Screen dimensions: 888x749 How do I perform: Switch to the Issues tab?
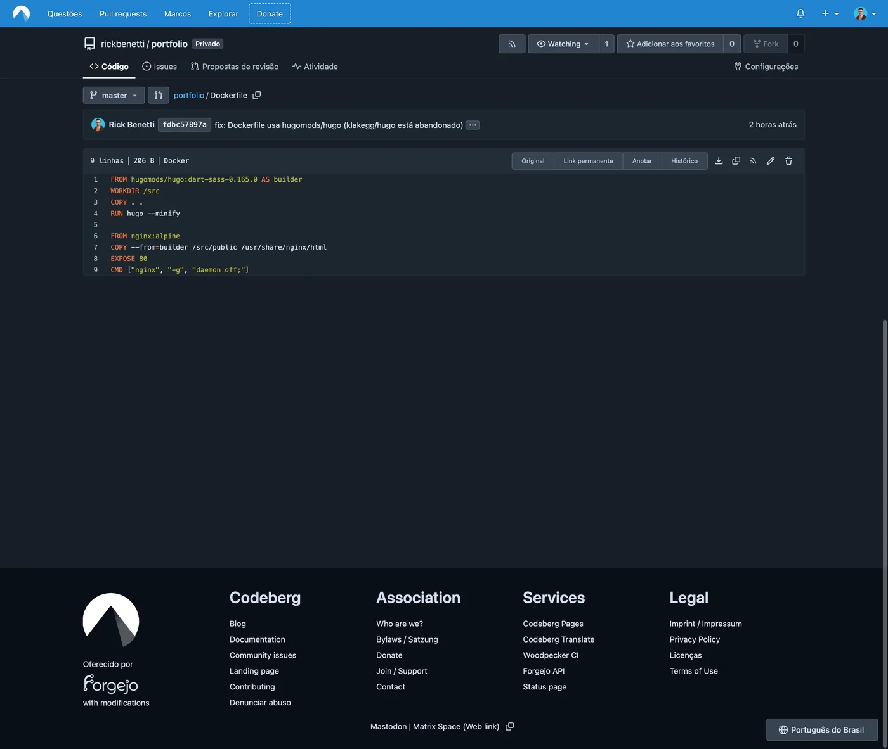[160, 67]
